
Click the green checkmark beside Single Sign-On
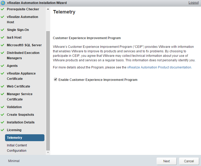click(x=2, y=30)
